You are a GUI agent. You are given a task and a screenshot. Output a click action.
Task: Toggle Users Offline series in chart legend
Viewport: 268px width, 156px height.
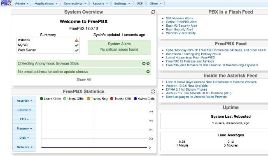74,99
